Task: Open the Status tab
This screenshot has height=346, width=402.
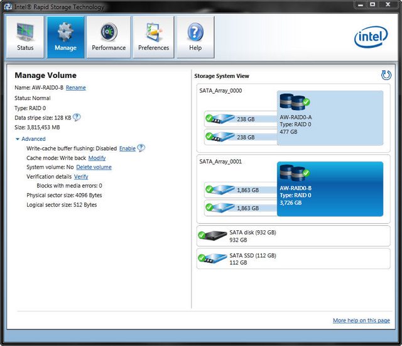Action: point(25,37)
